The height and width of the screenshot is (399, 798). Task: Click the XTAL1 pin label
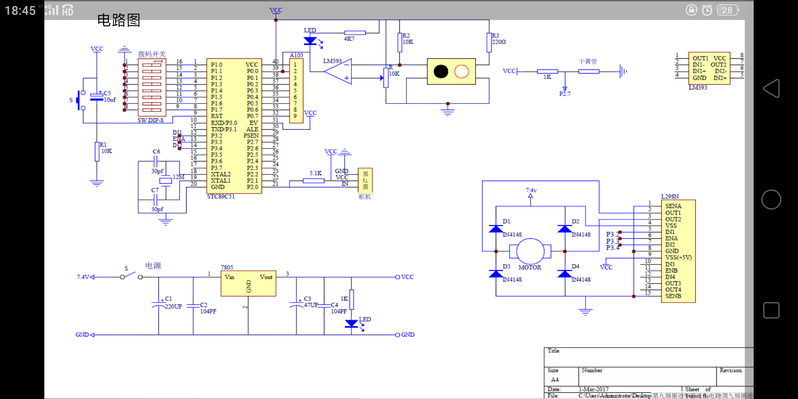[221, 181]
